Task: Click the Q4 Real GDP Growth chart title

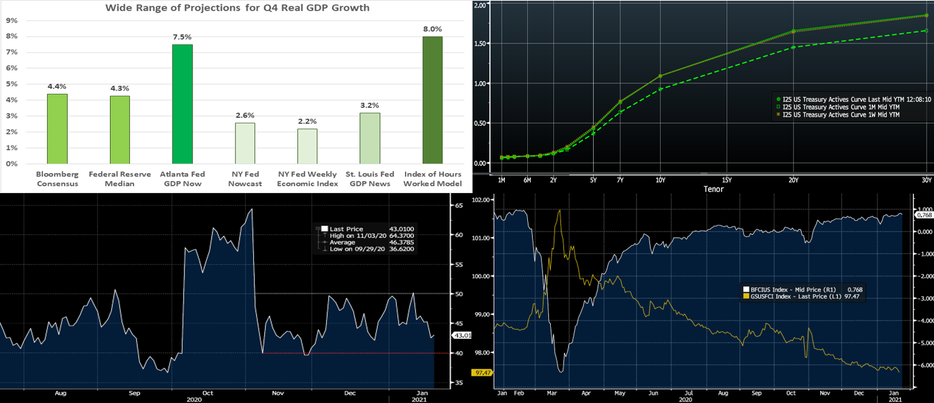Action: 237,8
